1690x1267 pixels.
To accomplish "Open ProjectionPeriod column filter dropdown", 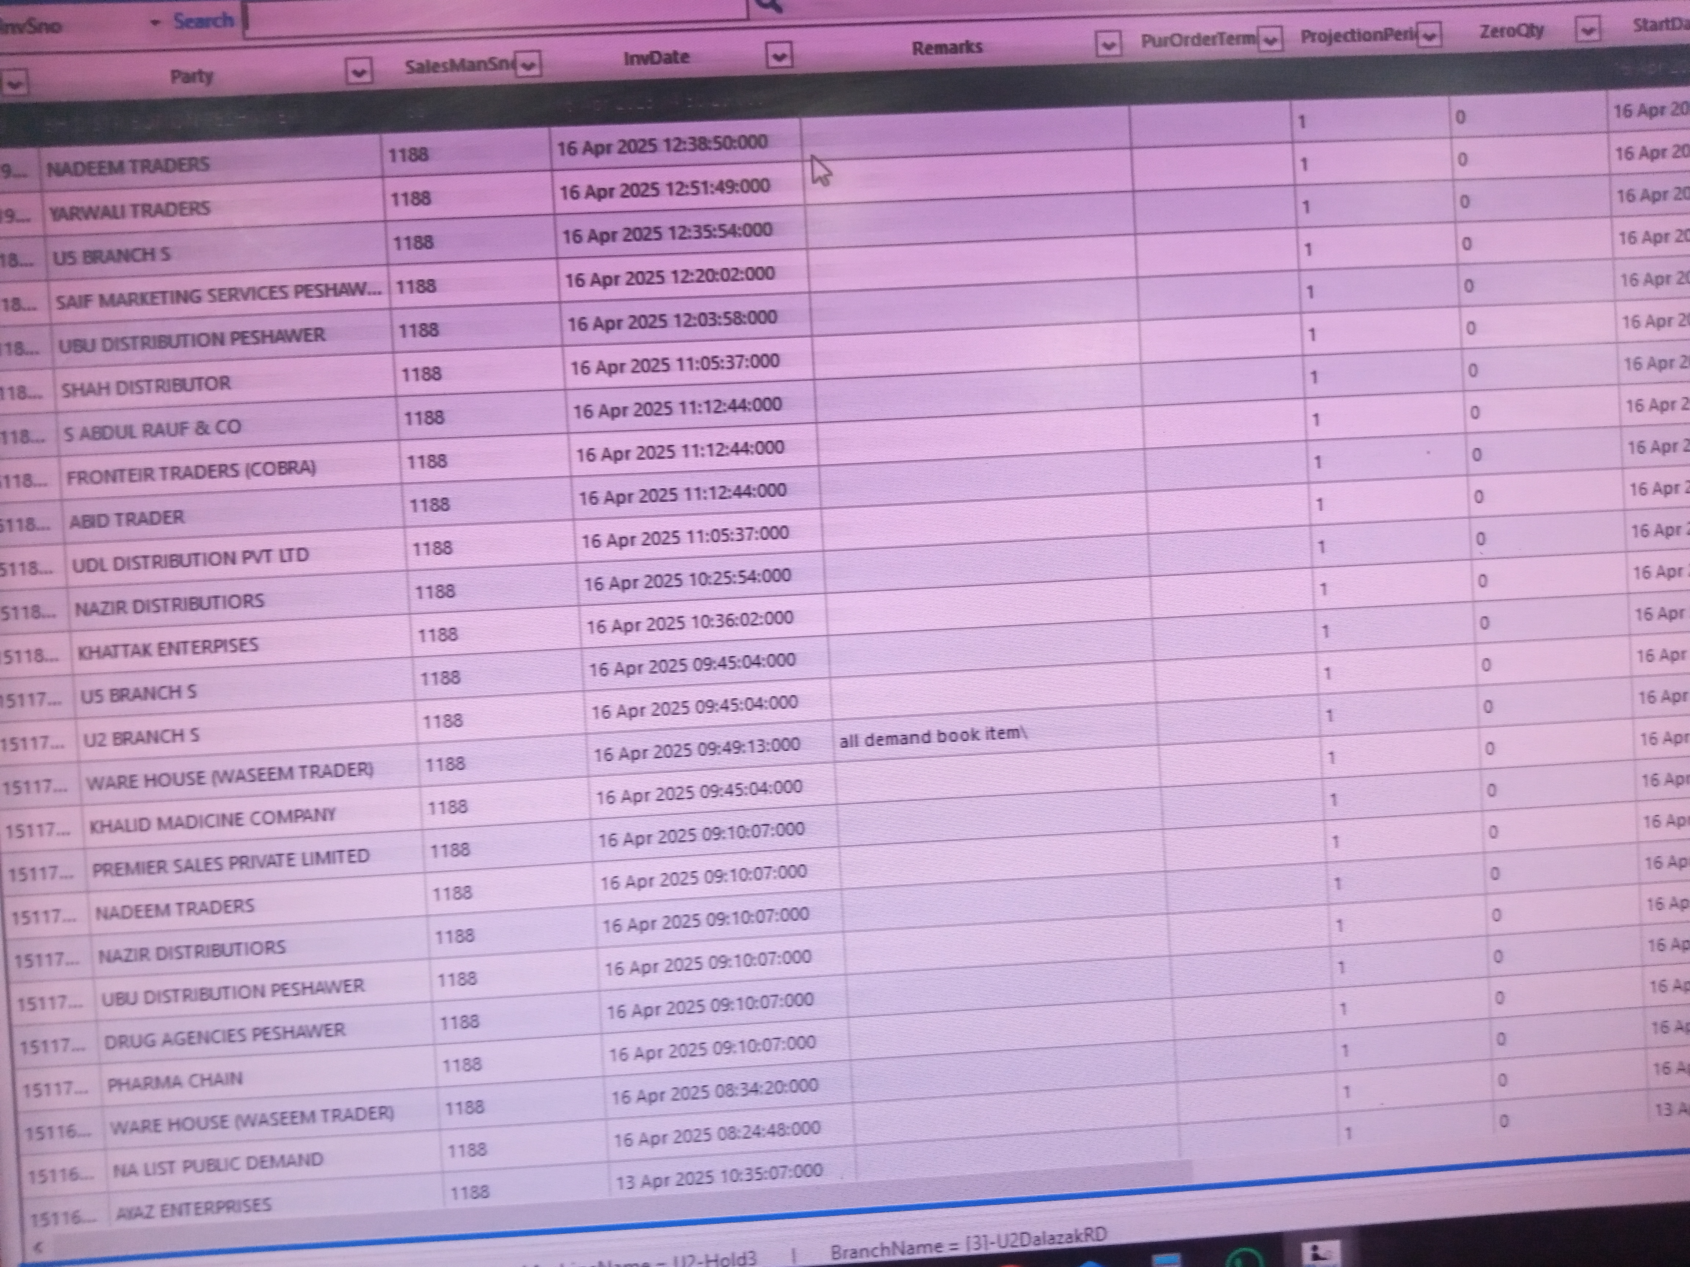I will click(x=1429, y=34).
